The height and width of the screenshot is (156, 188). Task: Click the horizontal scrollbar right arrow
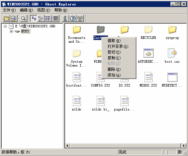click(x=184, y=146)
